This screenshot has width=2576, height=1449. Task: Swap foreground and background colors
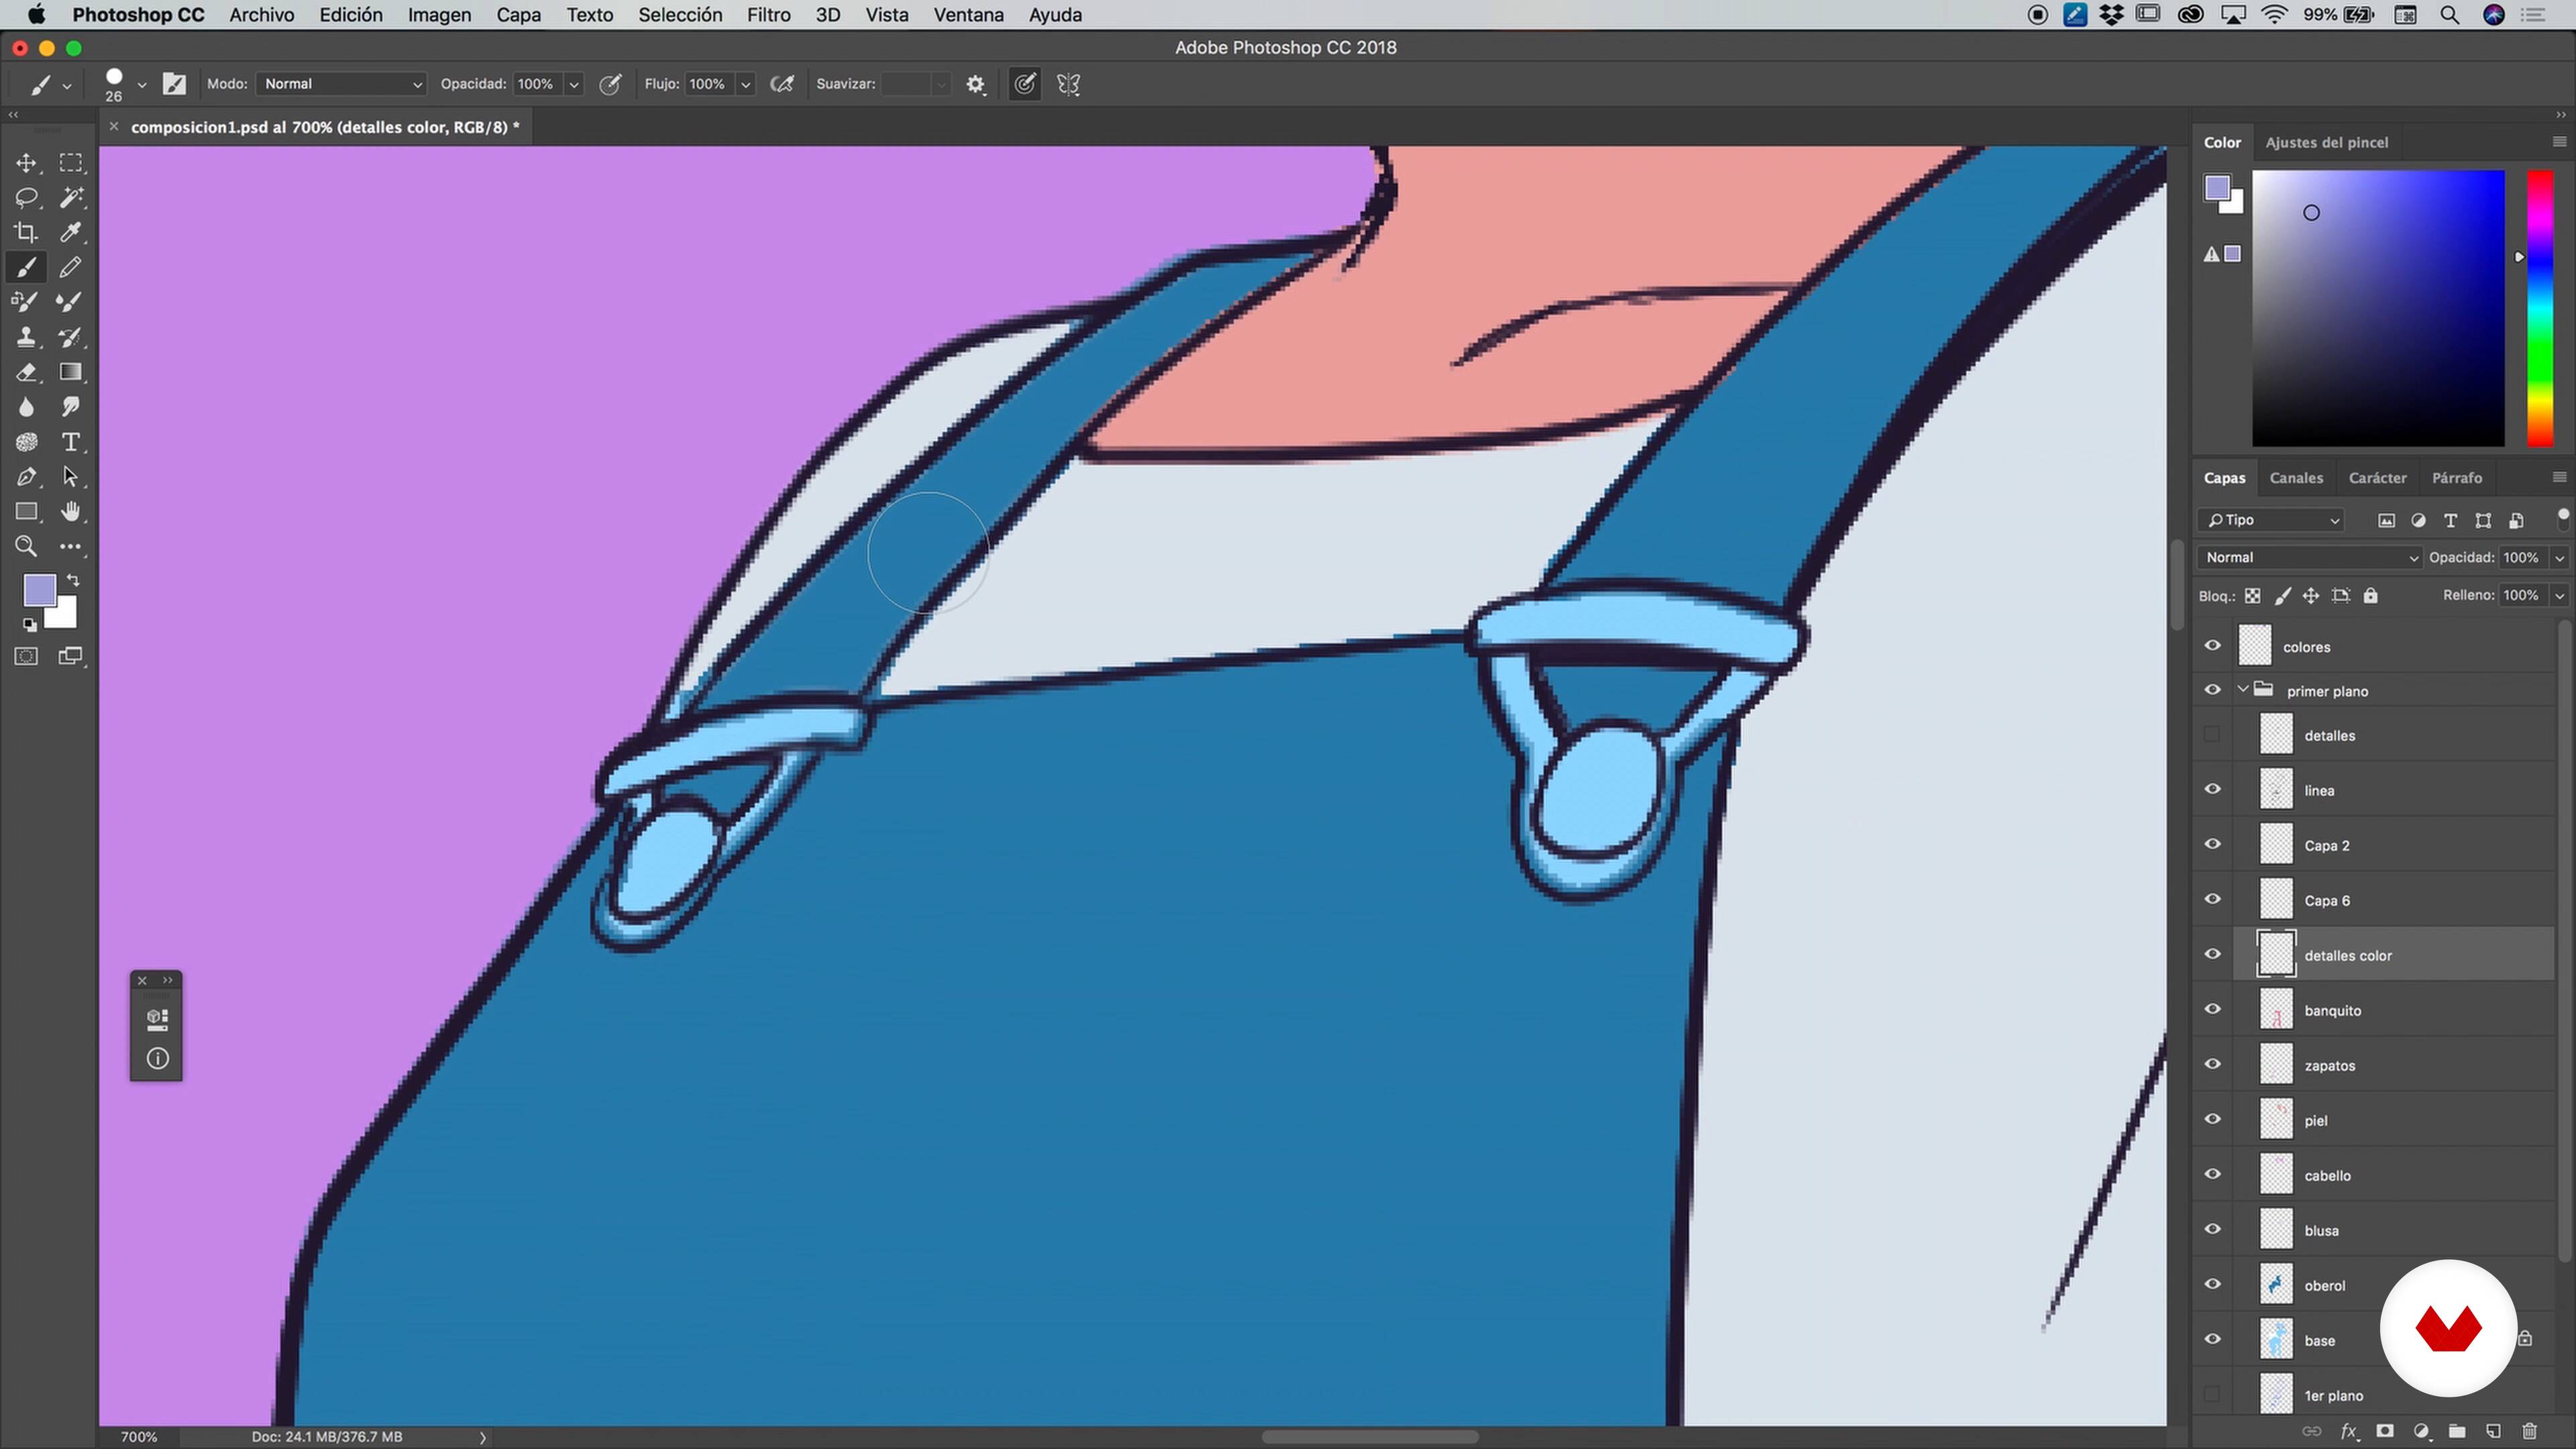tap(73, 580)
